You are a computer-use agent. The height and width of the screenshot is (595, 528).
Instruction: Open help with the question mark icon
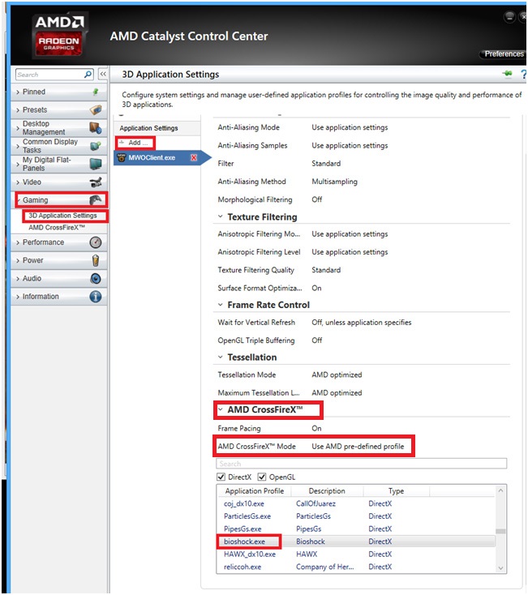(x=523, y=74)
